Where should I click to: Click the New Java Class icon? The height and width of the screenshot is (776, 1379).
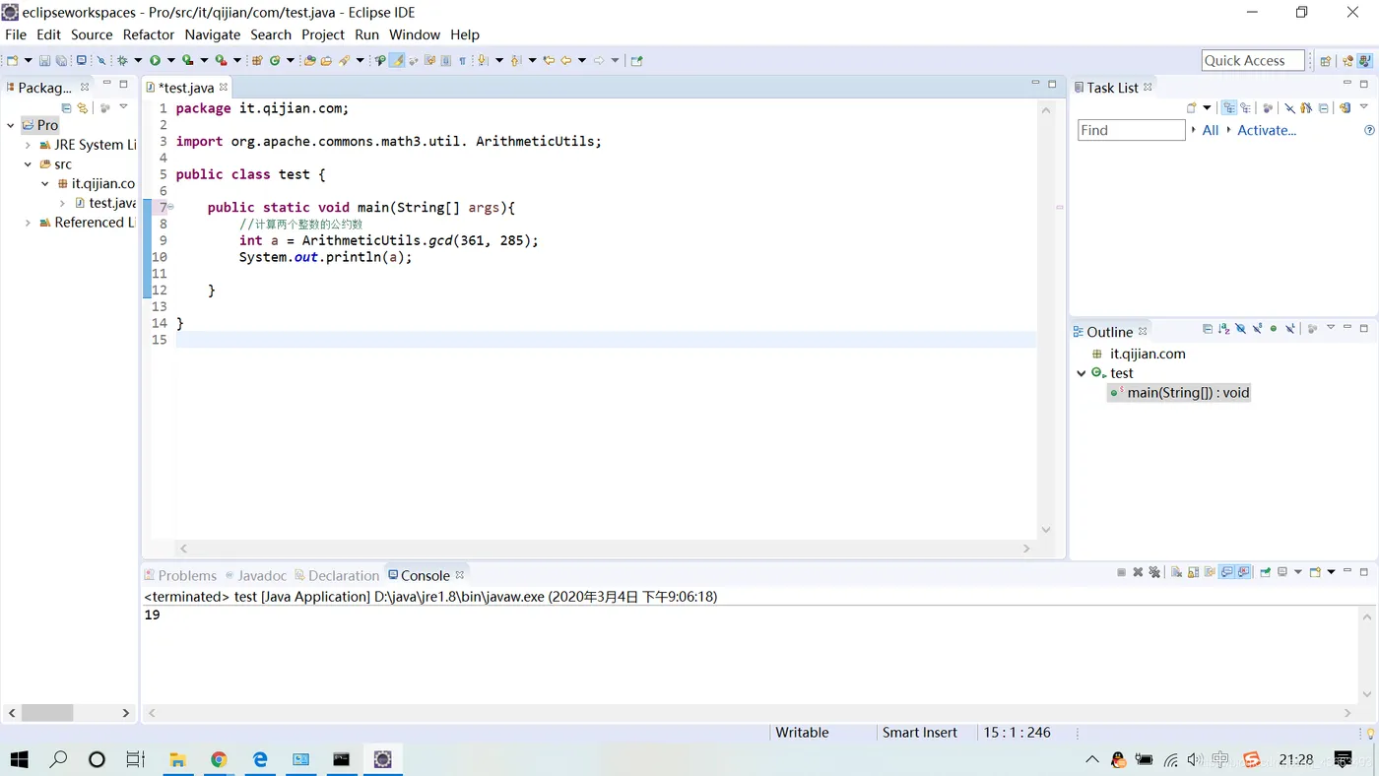[x=275, y=60]
